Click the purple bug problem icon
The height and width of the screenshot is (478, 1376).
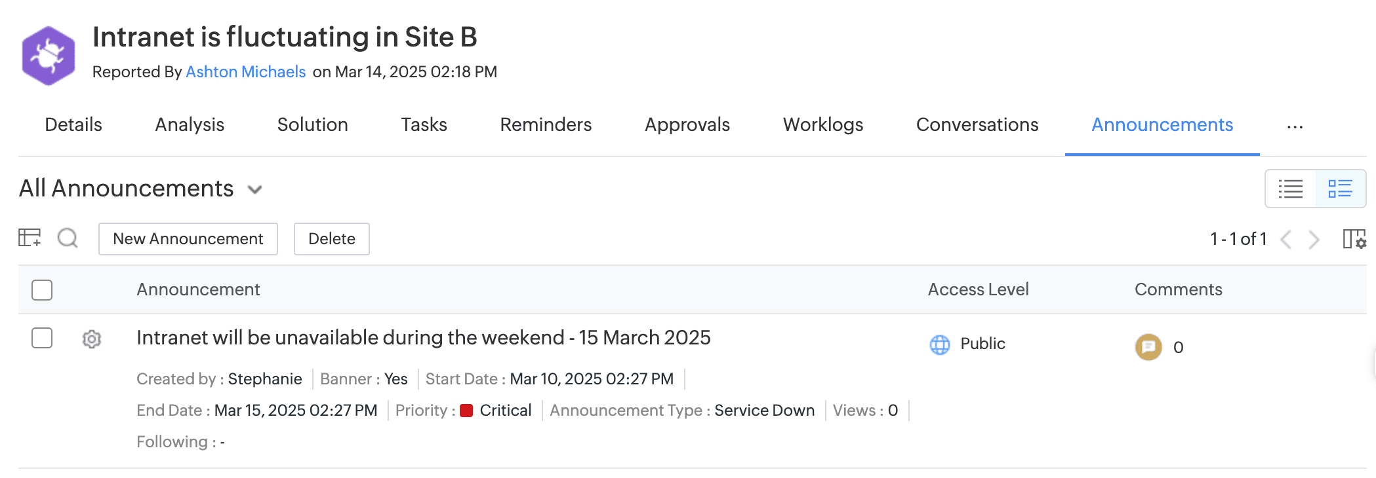(48, 56)
